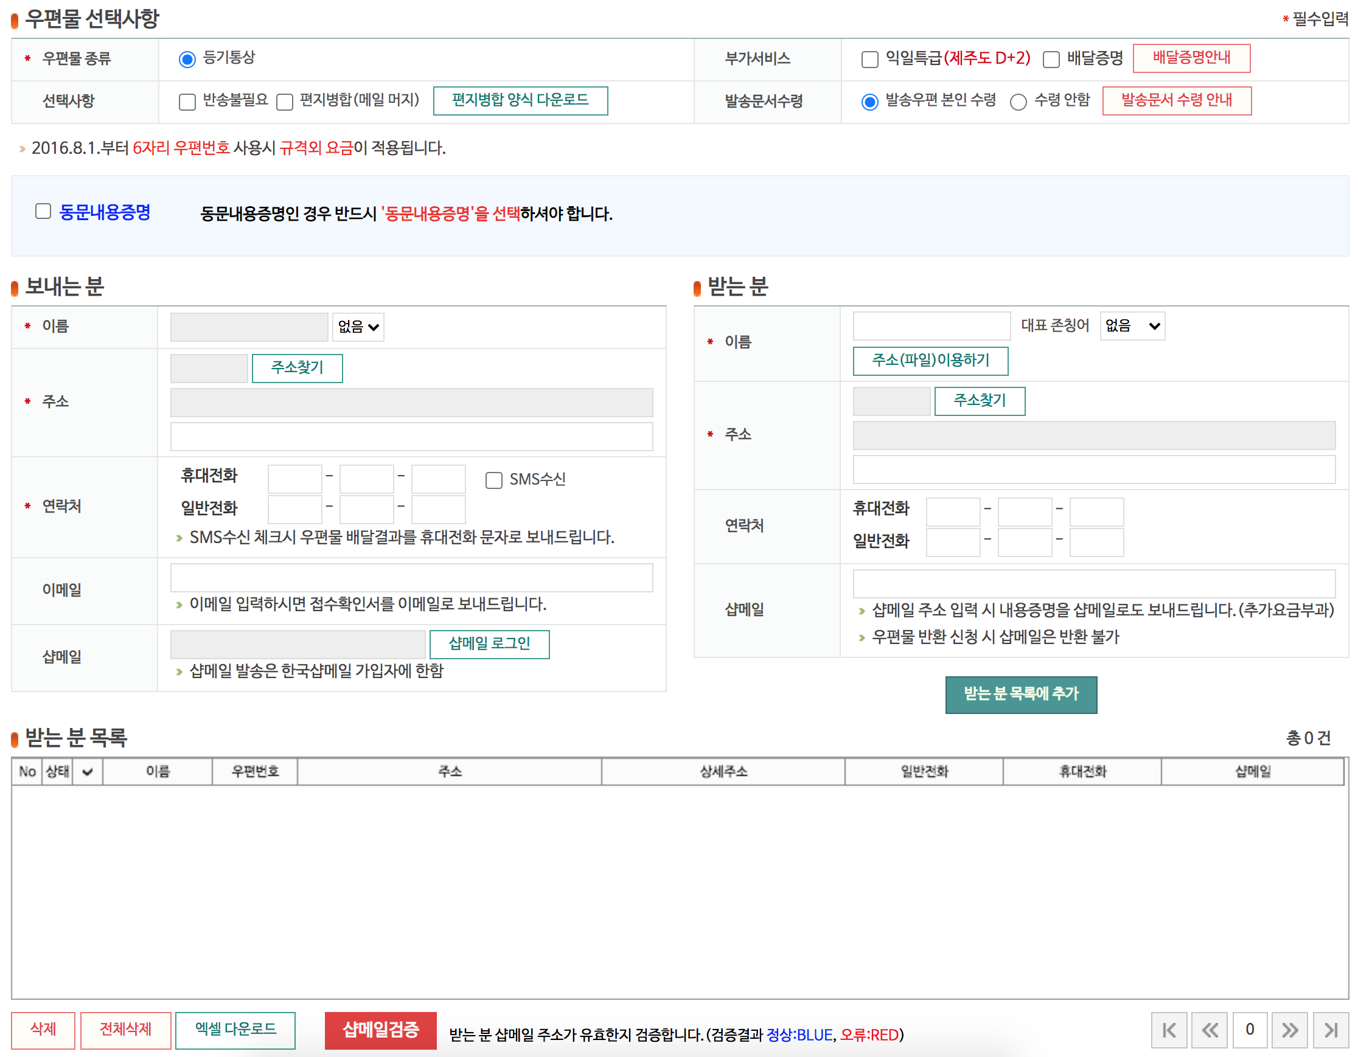The height and width of the screenshot is (1057, 1358).
Task: Check the SMS수신 box for delivery notifications
Action: (x=494, y=480)
